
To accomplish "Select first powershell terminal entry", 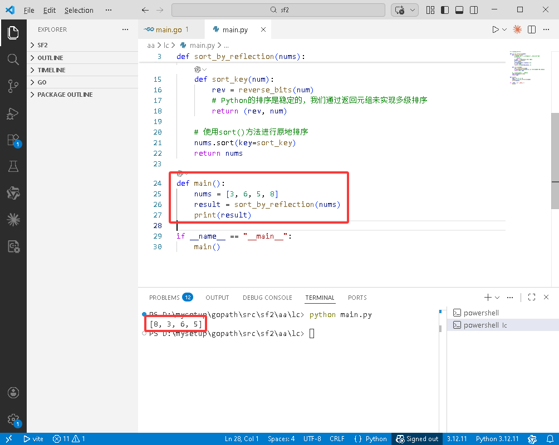I will tap(503, 313).
